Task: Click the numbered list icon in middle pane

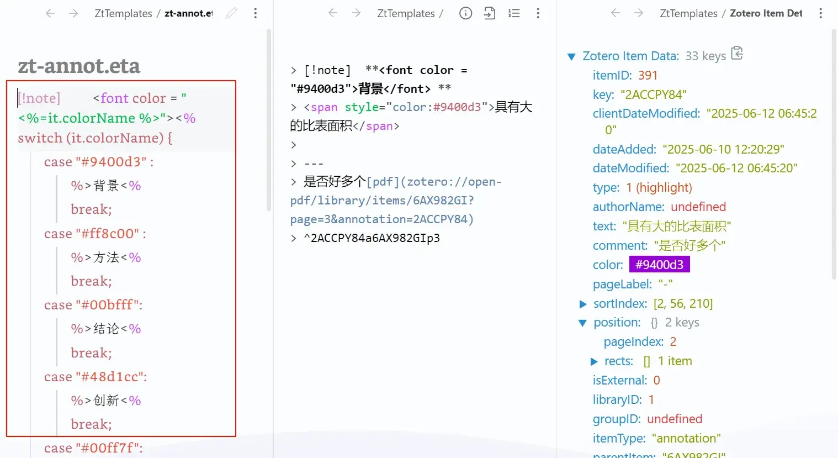Action: (x=514, y=13)
